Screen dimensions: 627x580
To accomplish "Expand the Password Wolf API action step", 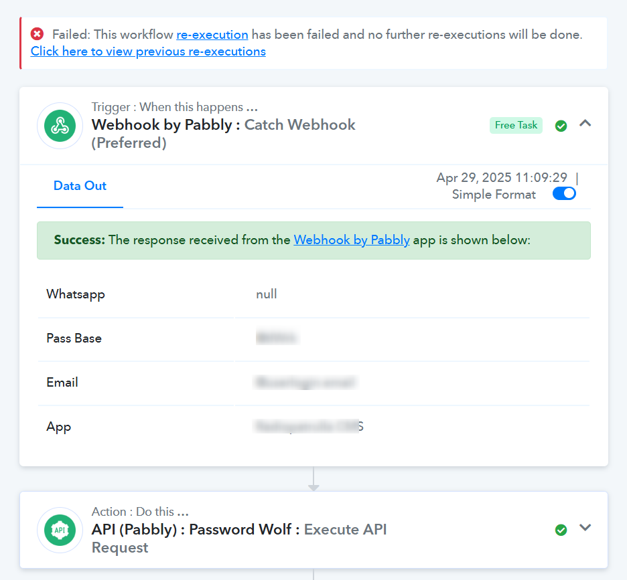I will 585,528.
